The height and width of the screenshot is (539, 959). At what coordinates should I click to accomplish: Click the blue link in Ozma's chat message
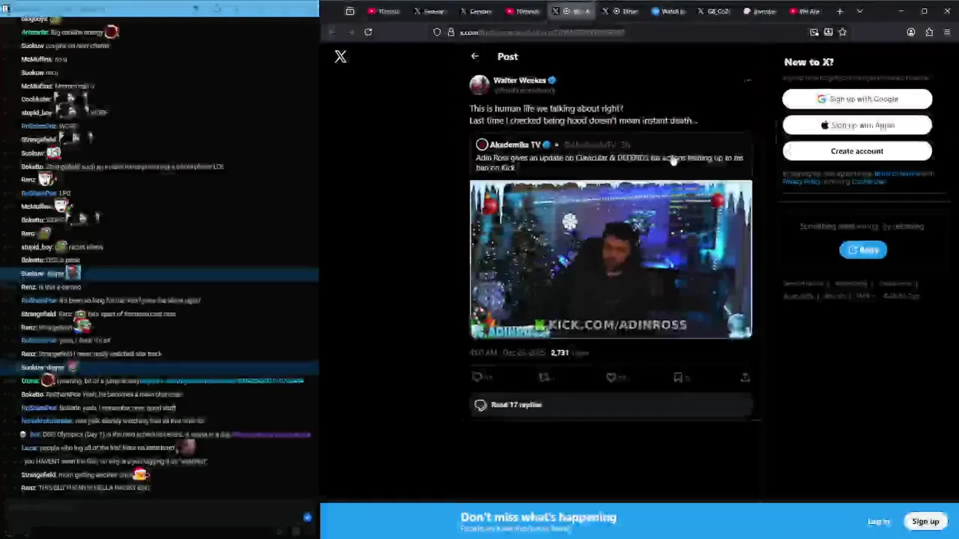pyautogui.click(x=222, y=381)
